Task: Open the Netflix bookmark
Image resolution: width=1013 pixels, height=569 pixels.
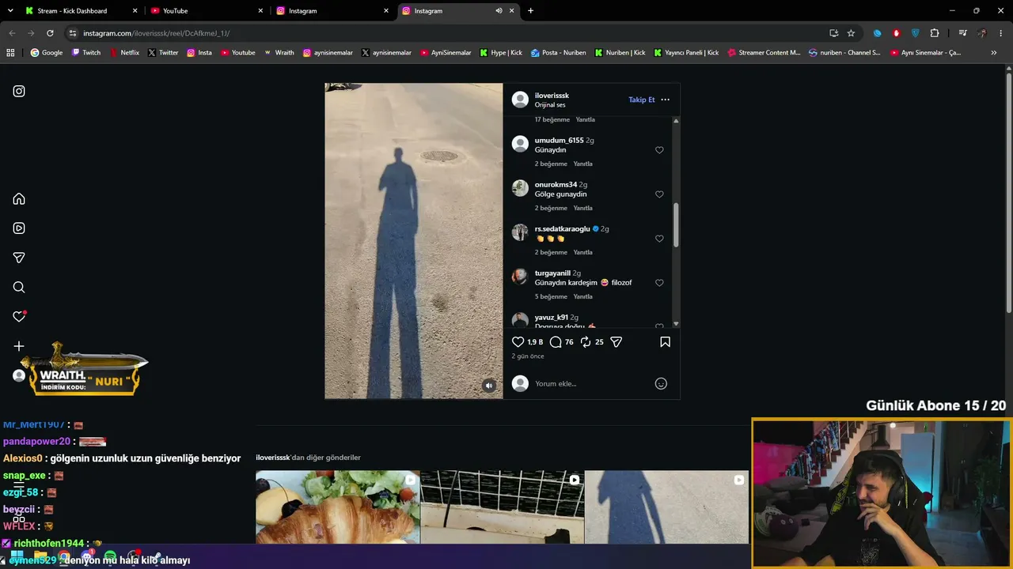Action: (x=124, y=53)
